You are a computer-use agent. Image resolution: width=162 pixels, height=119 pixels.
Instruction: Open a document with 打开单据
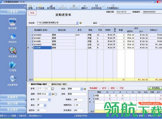[x=40, y=7]
